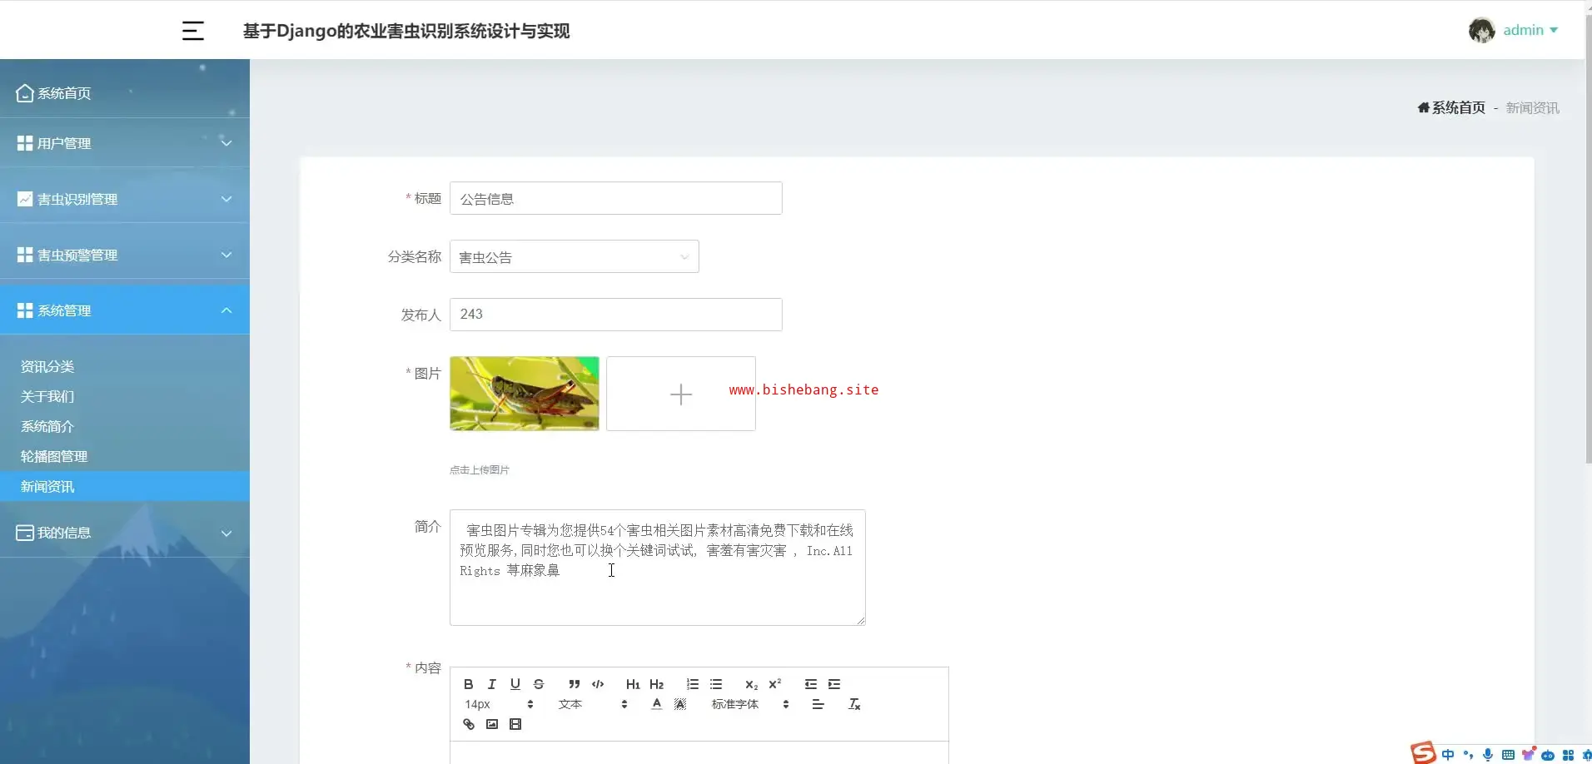Open the text background color picker
Viewport: 1592px width, 764px height.
680,704
